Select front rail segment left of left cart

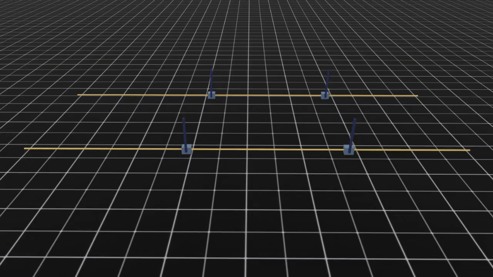pyautogui.click(x=104, y=149)
